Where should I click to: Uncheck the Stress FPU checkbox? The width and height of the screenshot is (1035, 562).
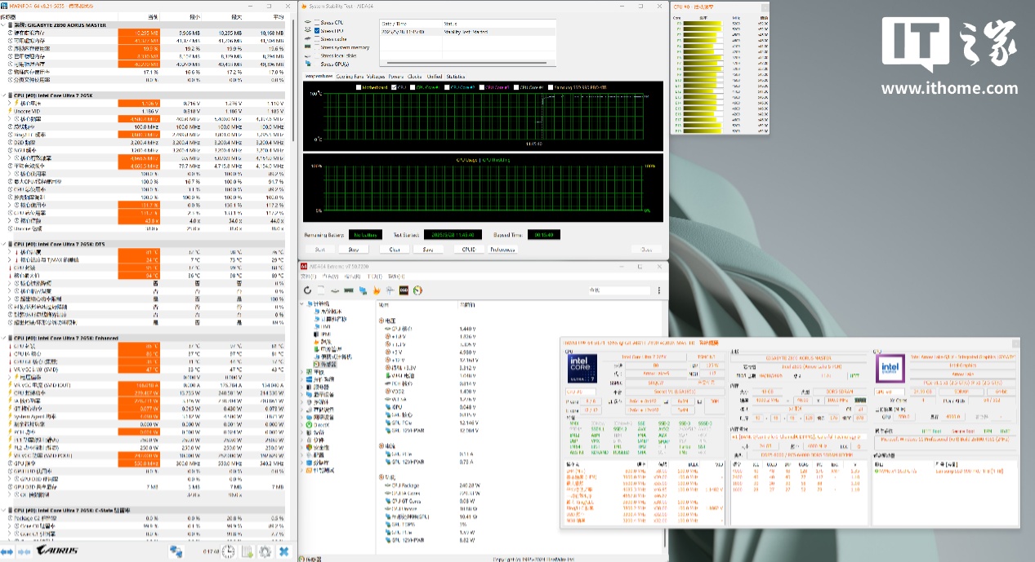pyautogui.click(x=317, y=30)
